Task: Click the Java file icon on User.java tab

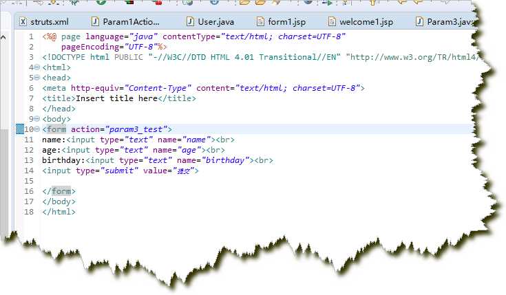Action: pos(191,21)
